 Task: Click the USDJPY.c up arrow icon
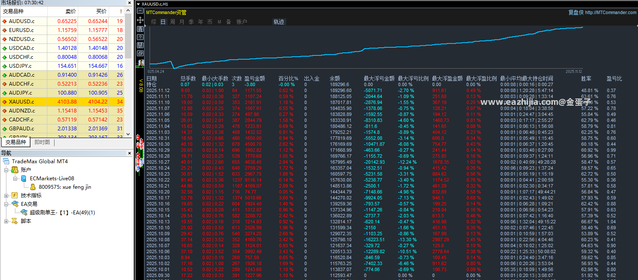[x=4, y=66]
